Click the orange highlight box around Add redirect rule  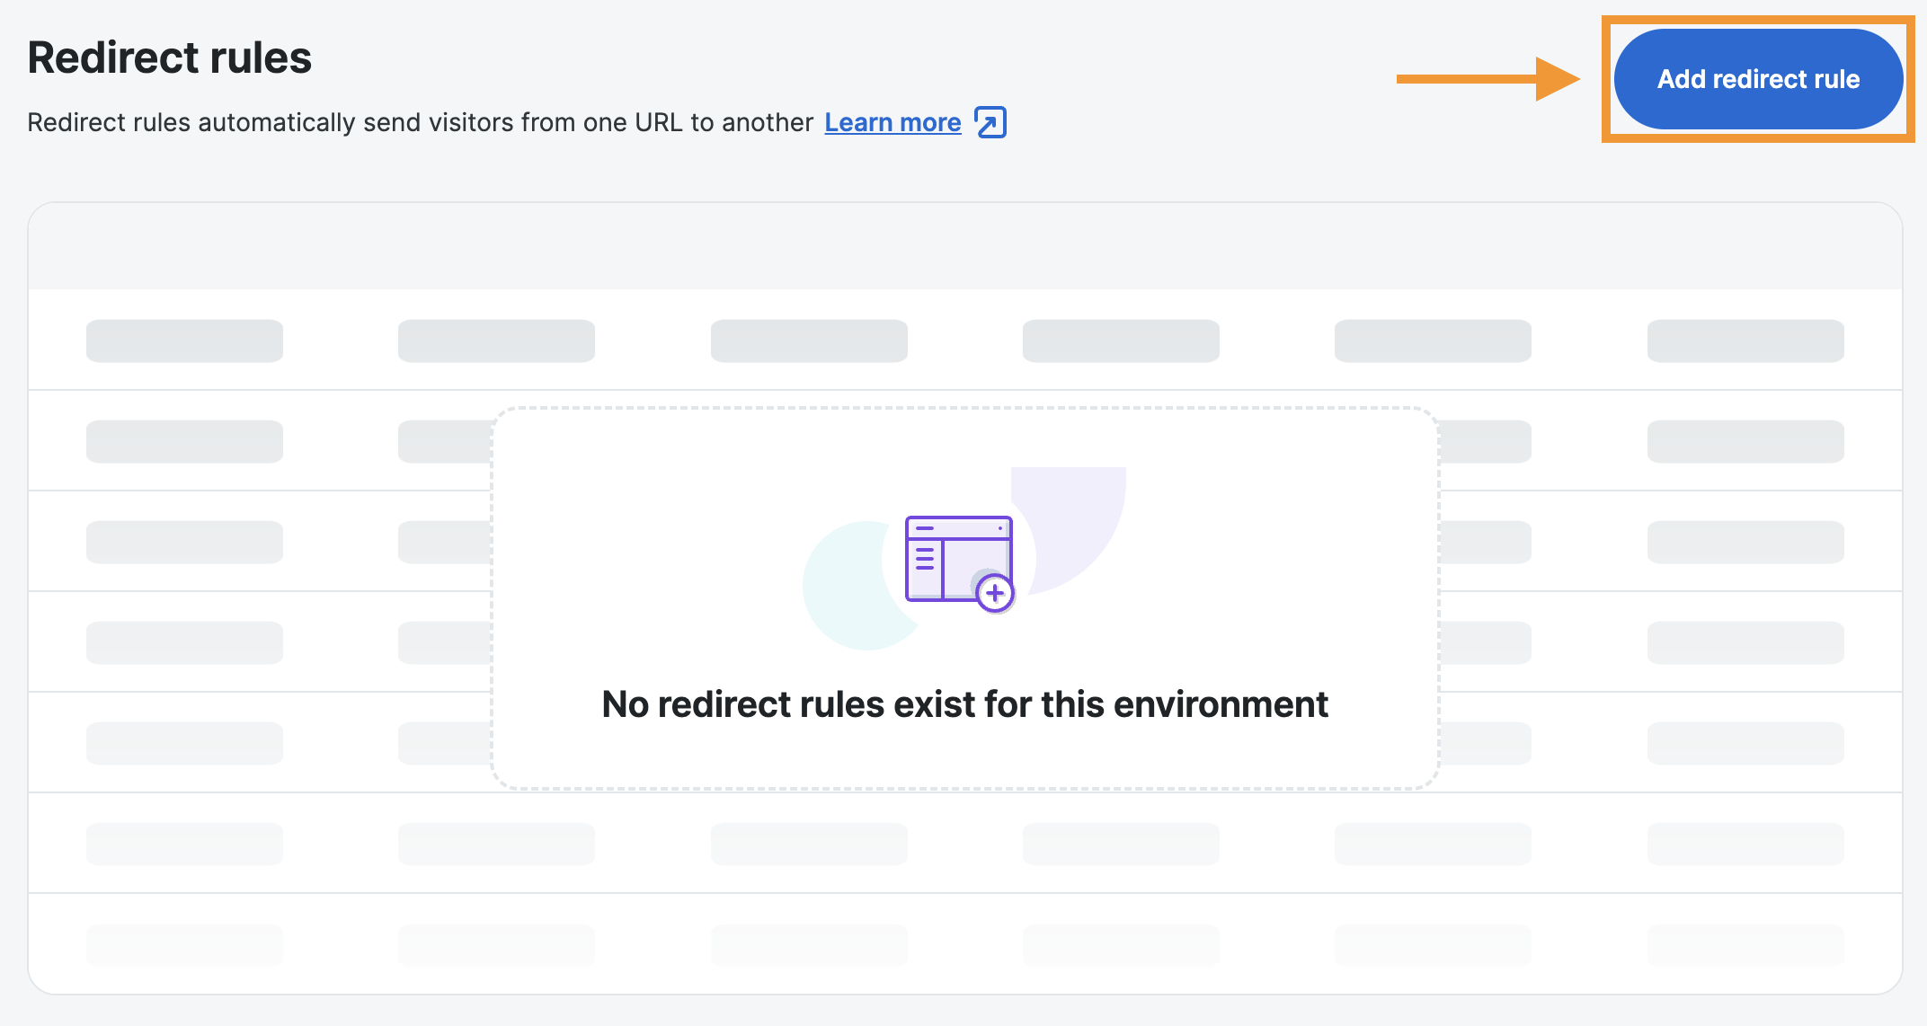coord(1758,18)
